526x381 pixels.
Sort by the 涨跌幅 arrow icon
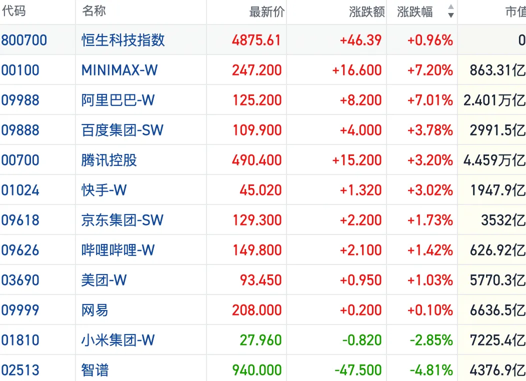pyautogui.click(x=451, y=11)
